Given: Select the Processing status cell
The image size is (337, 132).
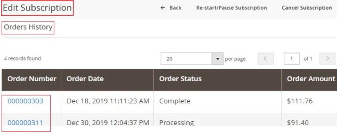Looking at the screenshot, I should click(x=177, y=122).
